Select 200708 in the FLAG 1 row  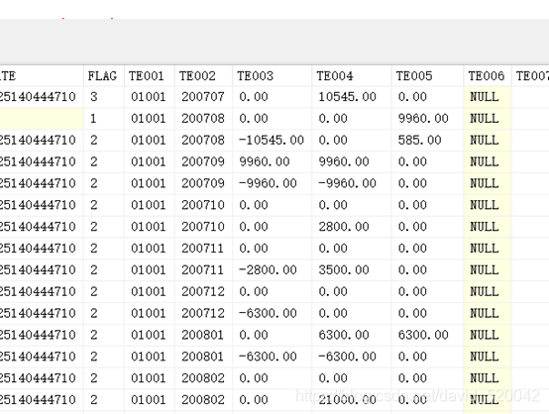pyautogui.click(x=203, y=119)
